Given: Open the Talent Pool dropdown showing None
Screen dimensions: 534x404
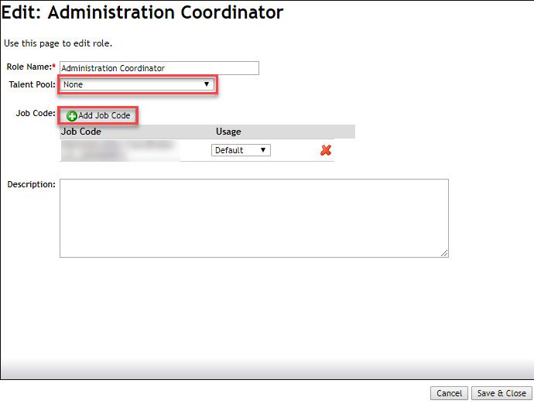Looking at the screenshot, I should [137, 84].
